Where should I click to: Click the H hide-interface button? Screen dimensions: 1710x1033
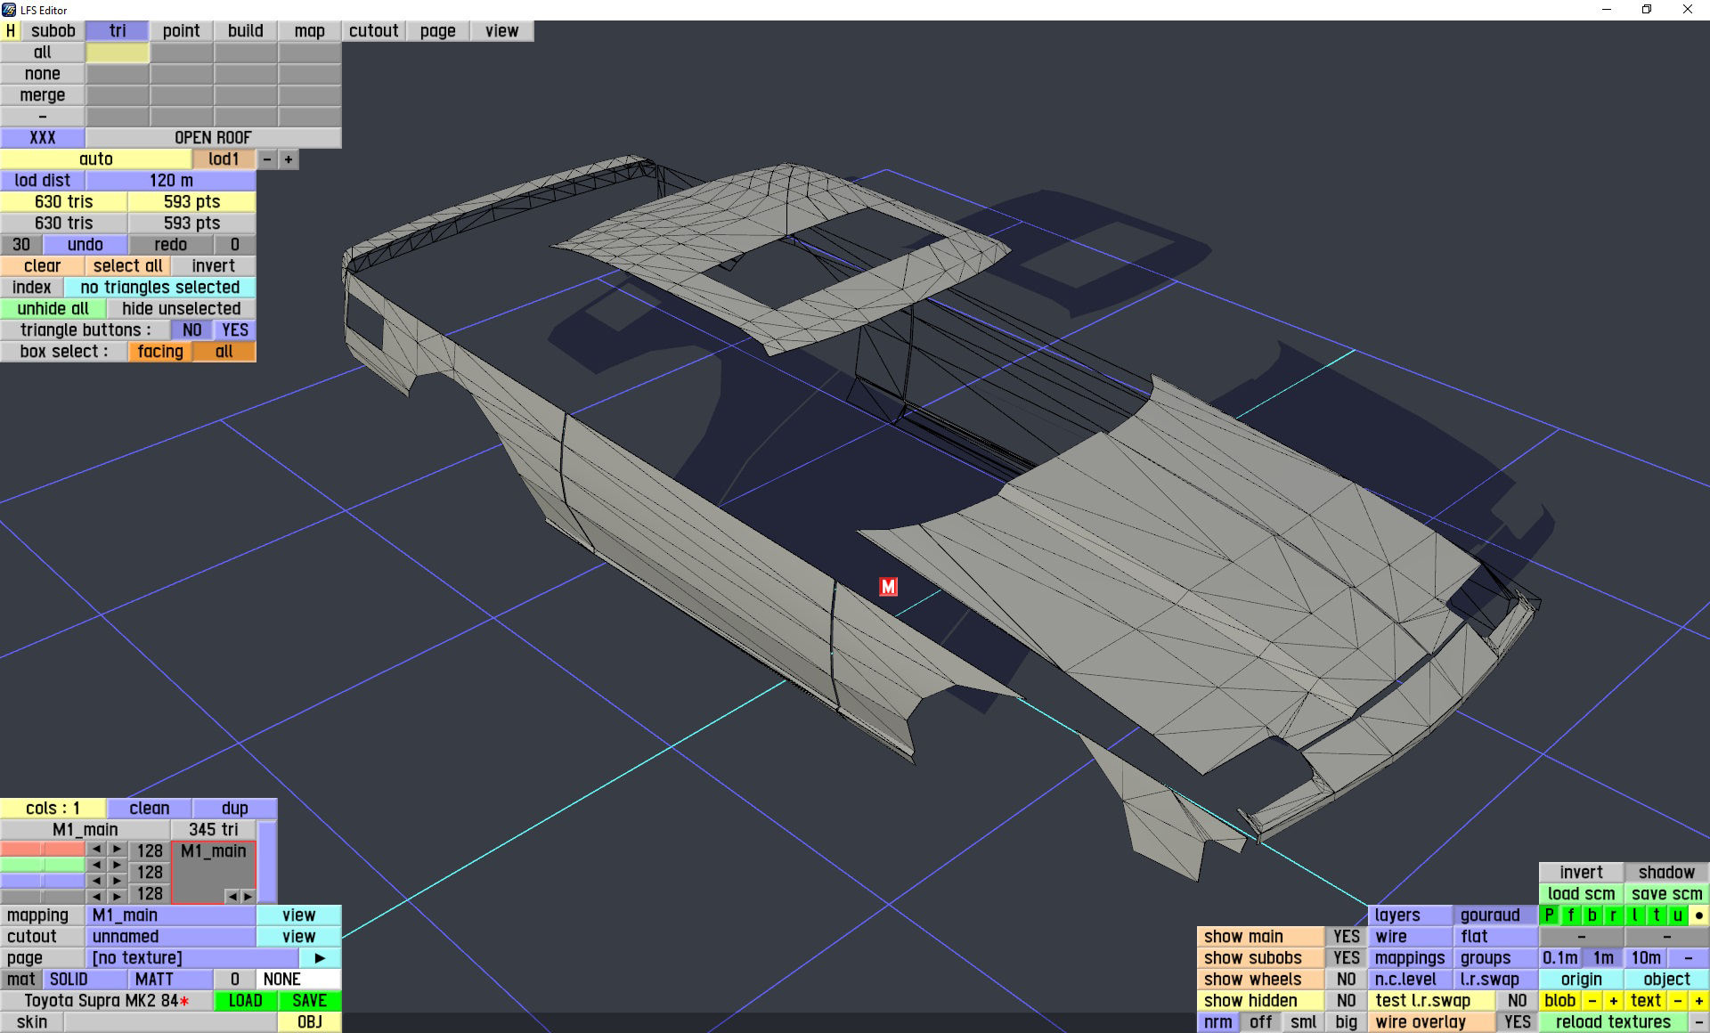[11, 30]
